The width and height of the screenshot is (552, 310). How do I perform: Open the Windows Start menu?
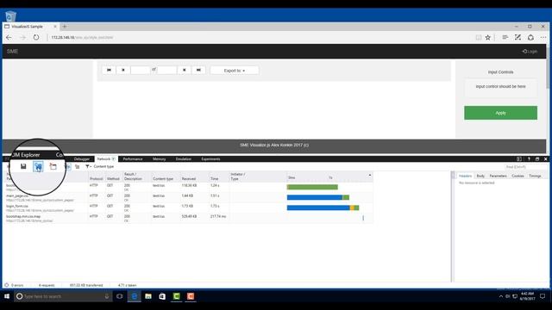(x=7, y=296)
